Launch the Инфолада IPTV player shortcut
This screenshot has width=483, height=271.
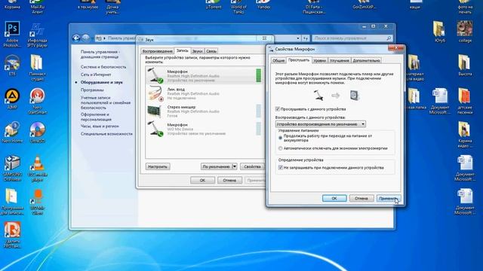37,35
